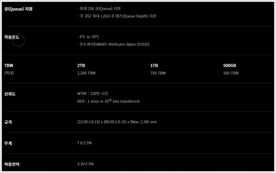
Task: Click the 750 TBW value
Action: pos(158,73)
